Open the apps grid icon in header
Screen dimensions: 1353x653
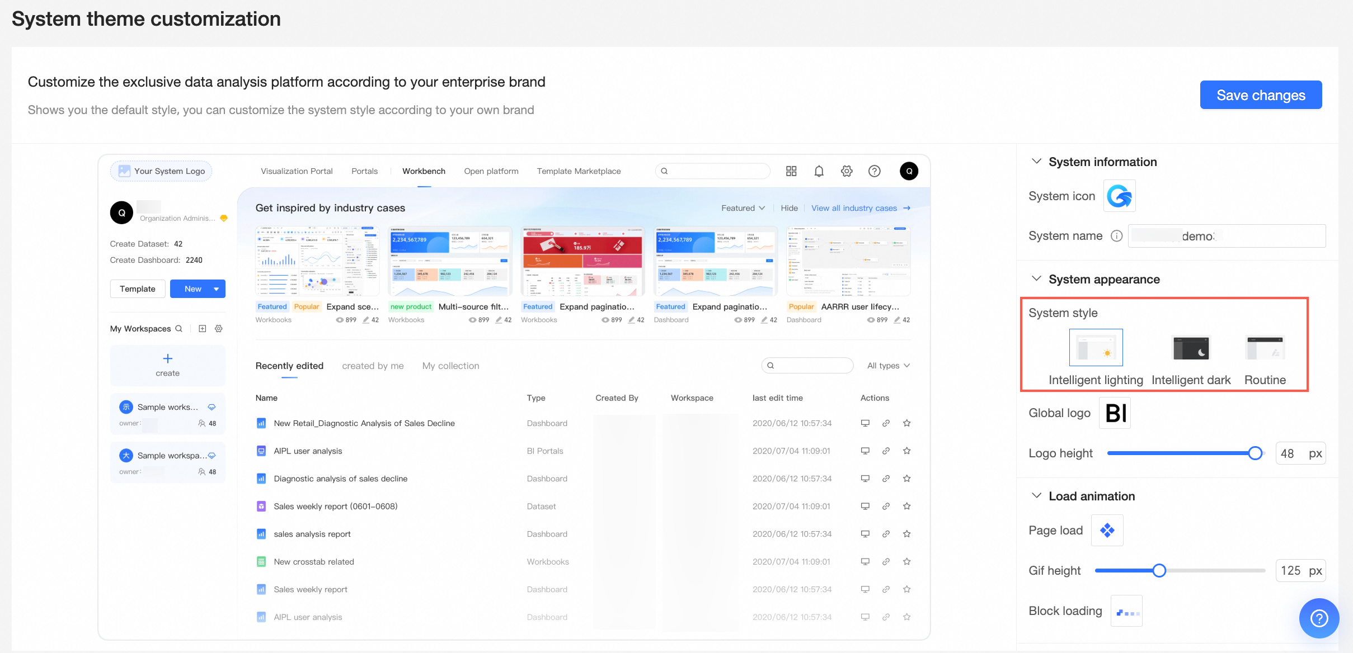coord(791,171)
